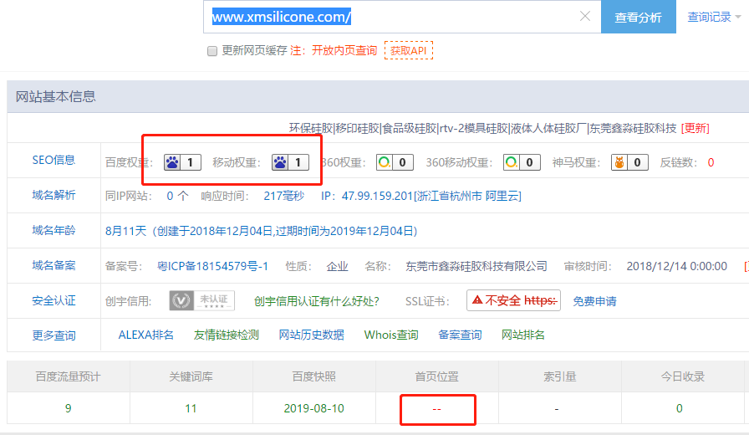This screenshot has height=435, width=749.
Task: Click the 百度流量预计 column header
Action: tap(69, 376)
